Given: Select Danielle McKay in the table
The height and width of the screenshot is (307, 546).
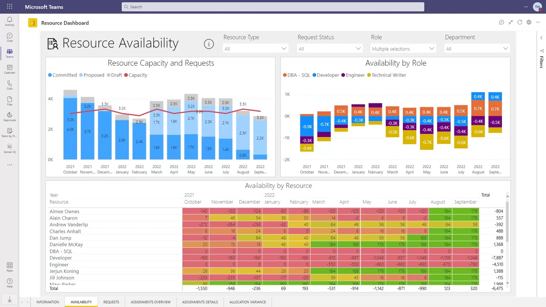Looking at the screenshot, I should (x=66, y=245).
